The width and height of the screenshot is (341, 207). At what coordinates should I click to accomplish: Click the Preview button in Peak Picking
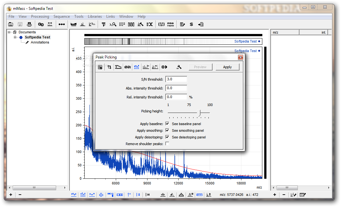point(200,67)
